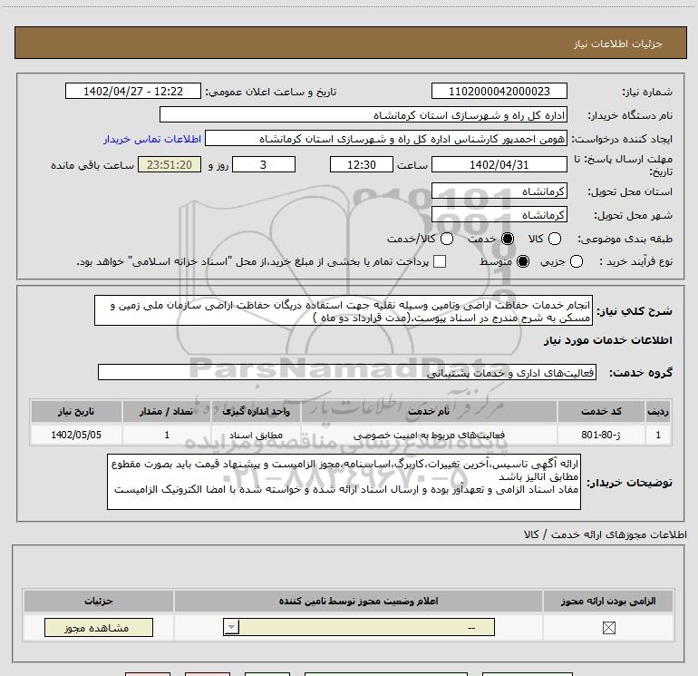The height and width of the screenshot is (676, 698).
Task: Click the delivery city field کرمانشاه
Action: click(499, 215)
